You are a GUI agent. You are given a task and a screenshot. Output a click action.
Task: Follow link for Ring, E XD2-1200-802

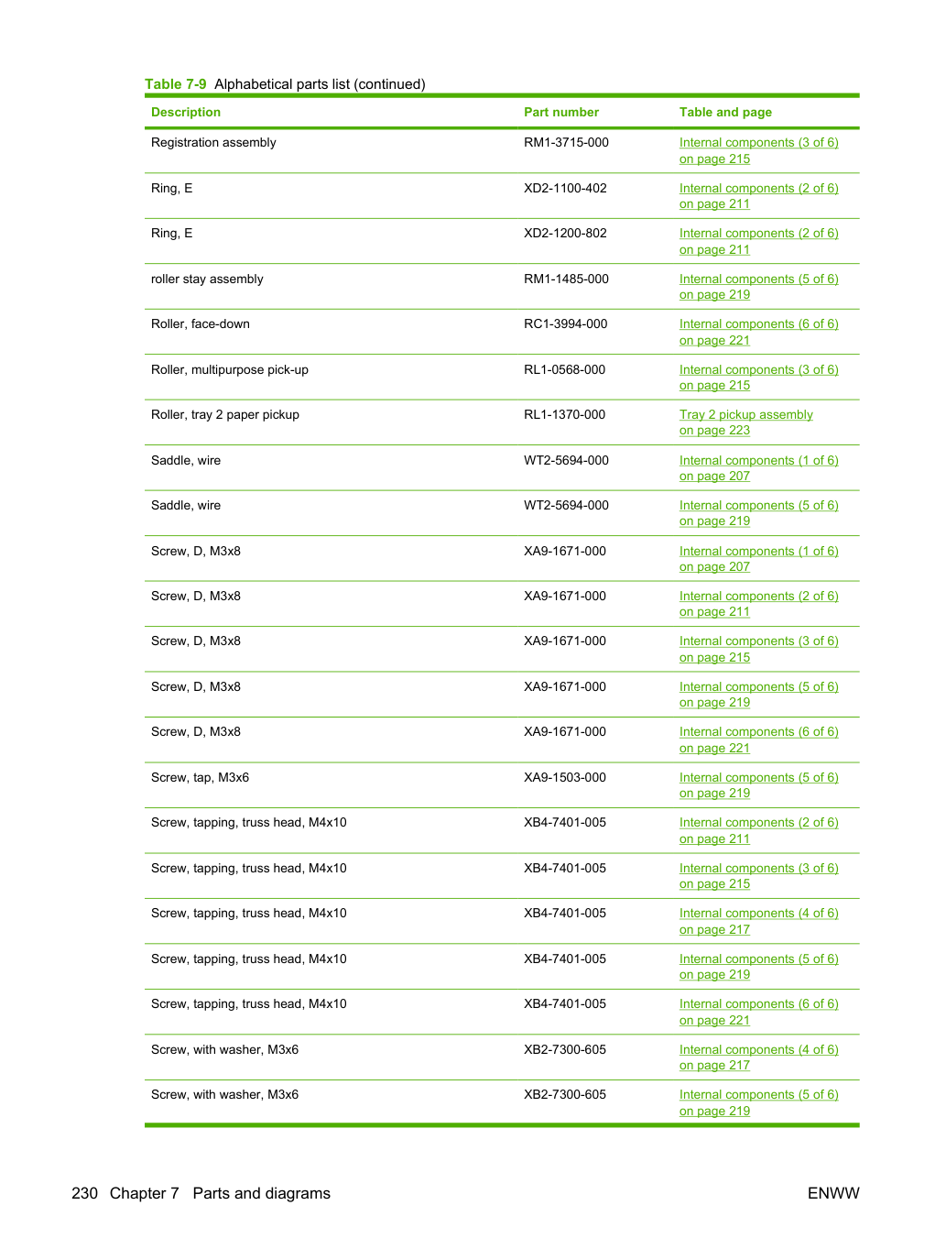tap(758, 242)
